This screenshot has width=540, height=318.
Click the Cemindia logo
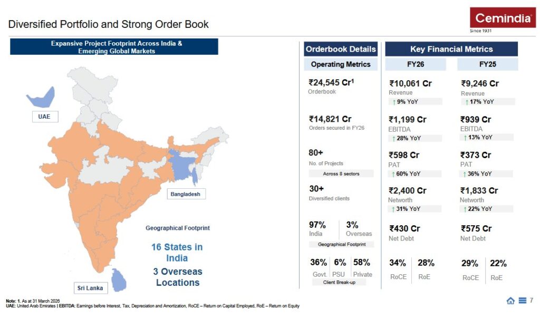503,17
